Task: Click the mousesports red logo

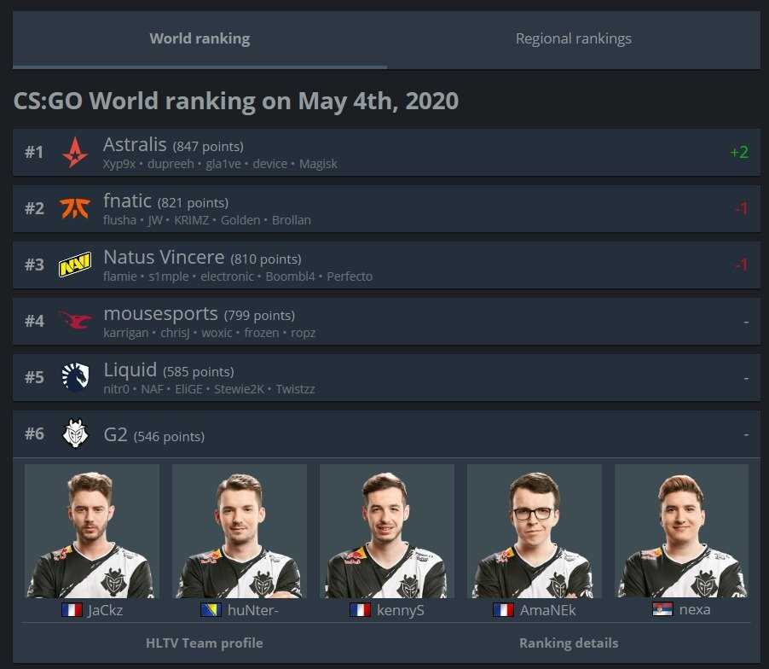Action: click(x=75, y=321)
